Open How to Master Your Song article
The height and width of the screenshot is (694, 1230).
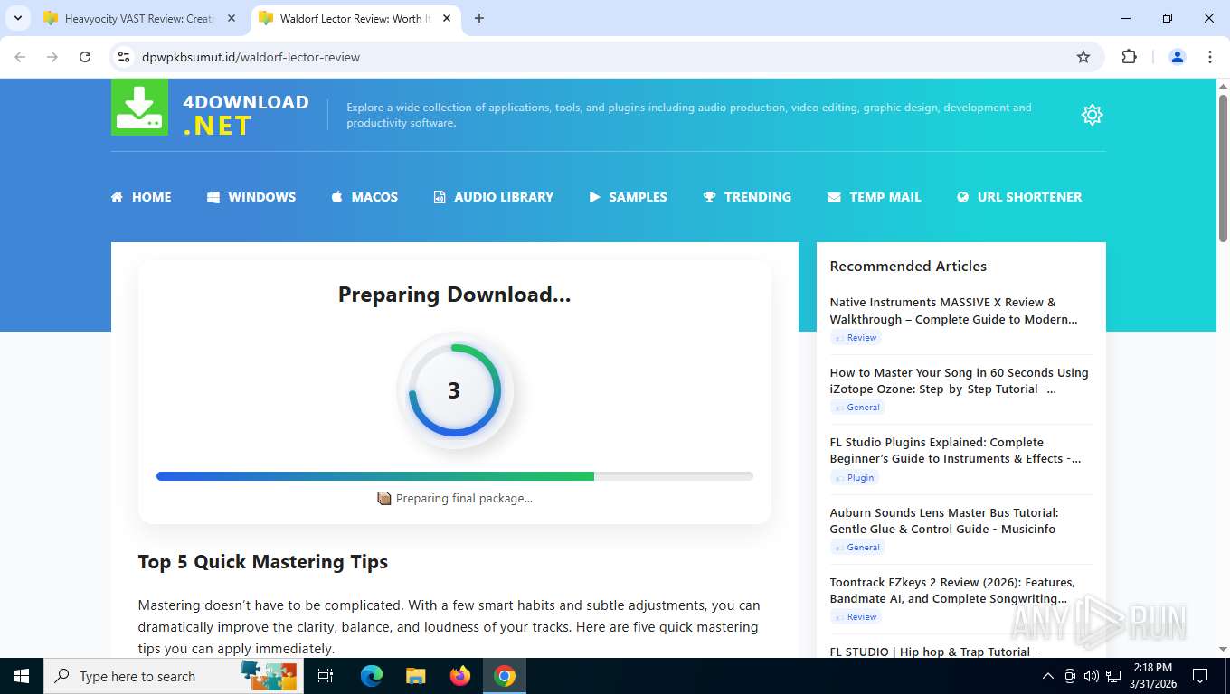(959, 380)
